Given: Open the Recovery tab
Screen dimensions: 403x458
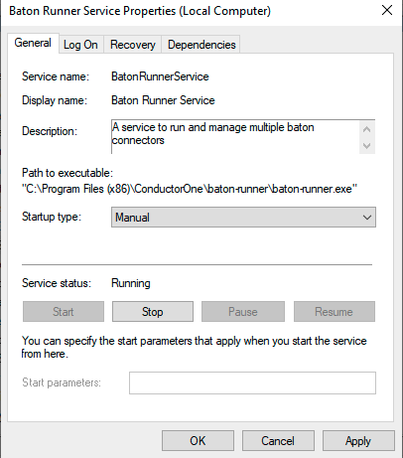Looking at the screenshot, I should tap(133, 45).
